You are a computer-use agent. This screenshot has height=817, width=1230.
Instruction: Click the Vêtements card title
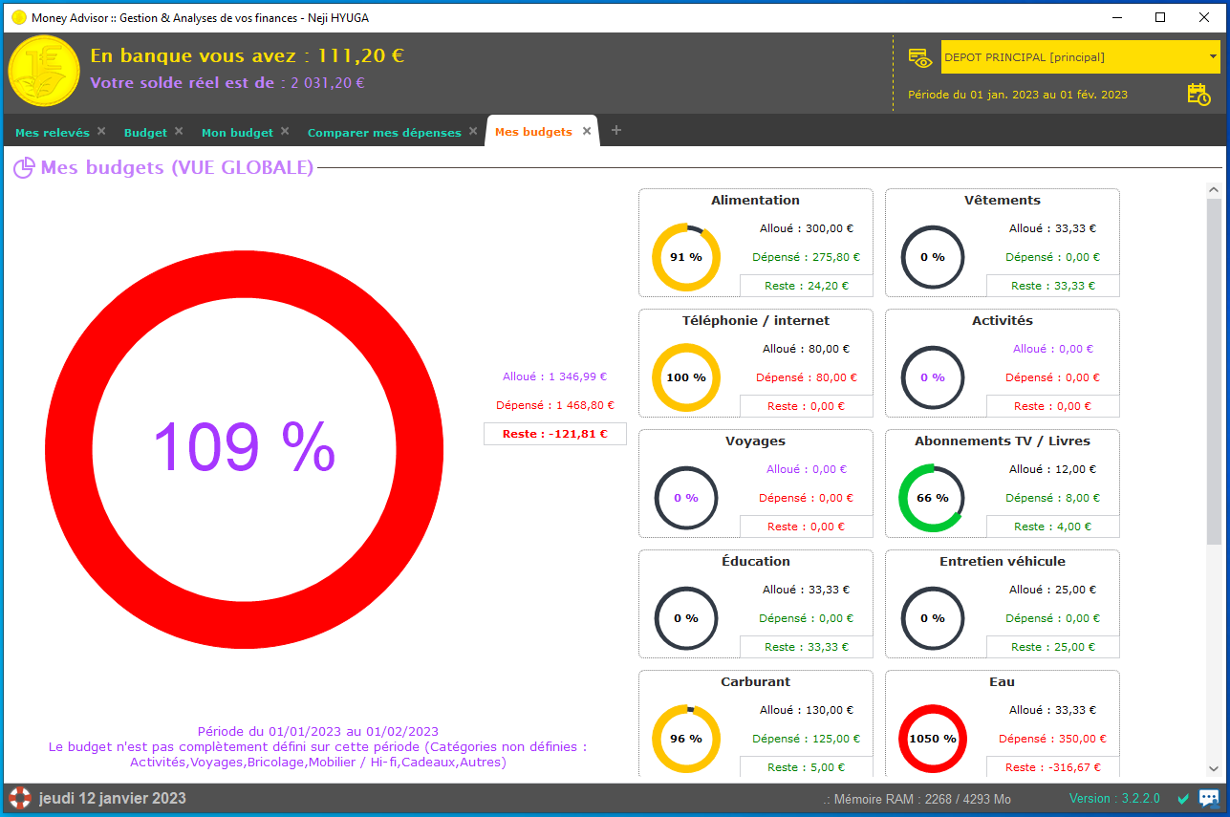[x=1003, y=201]
